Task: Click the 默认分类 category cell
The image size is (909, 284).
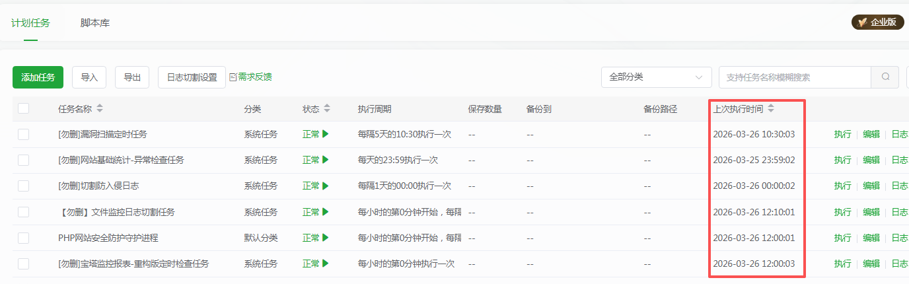Action: coord(261,238)
